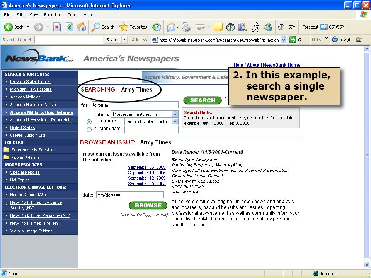The width and height of the screenshot is (371, 278).
Task: Click the Search the Web text box
Action: pyautogui.click(x=69, y=40)
